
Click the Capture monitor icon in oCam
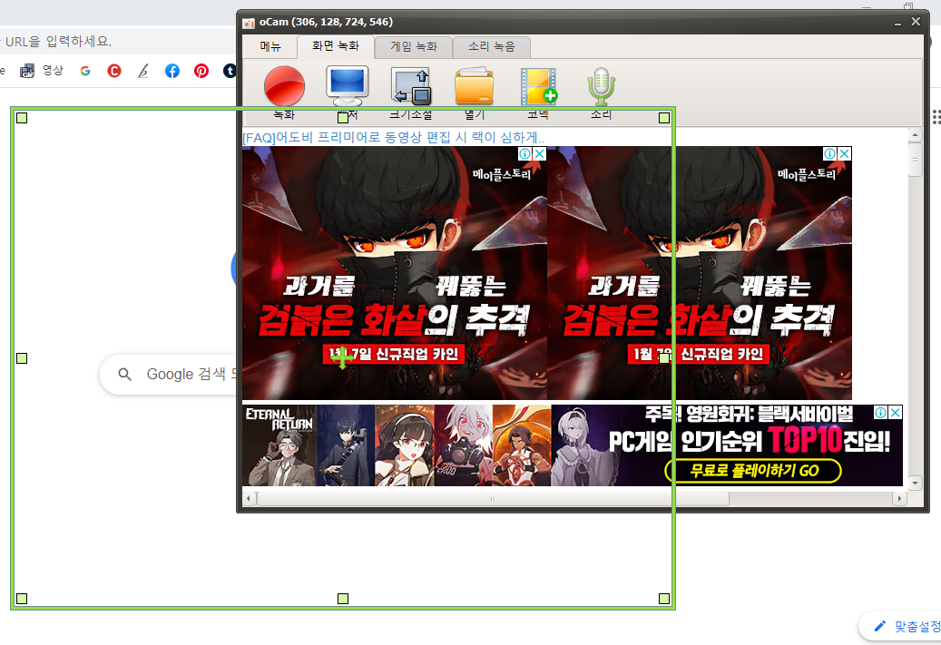(347, 86)
